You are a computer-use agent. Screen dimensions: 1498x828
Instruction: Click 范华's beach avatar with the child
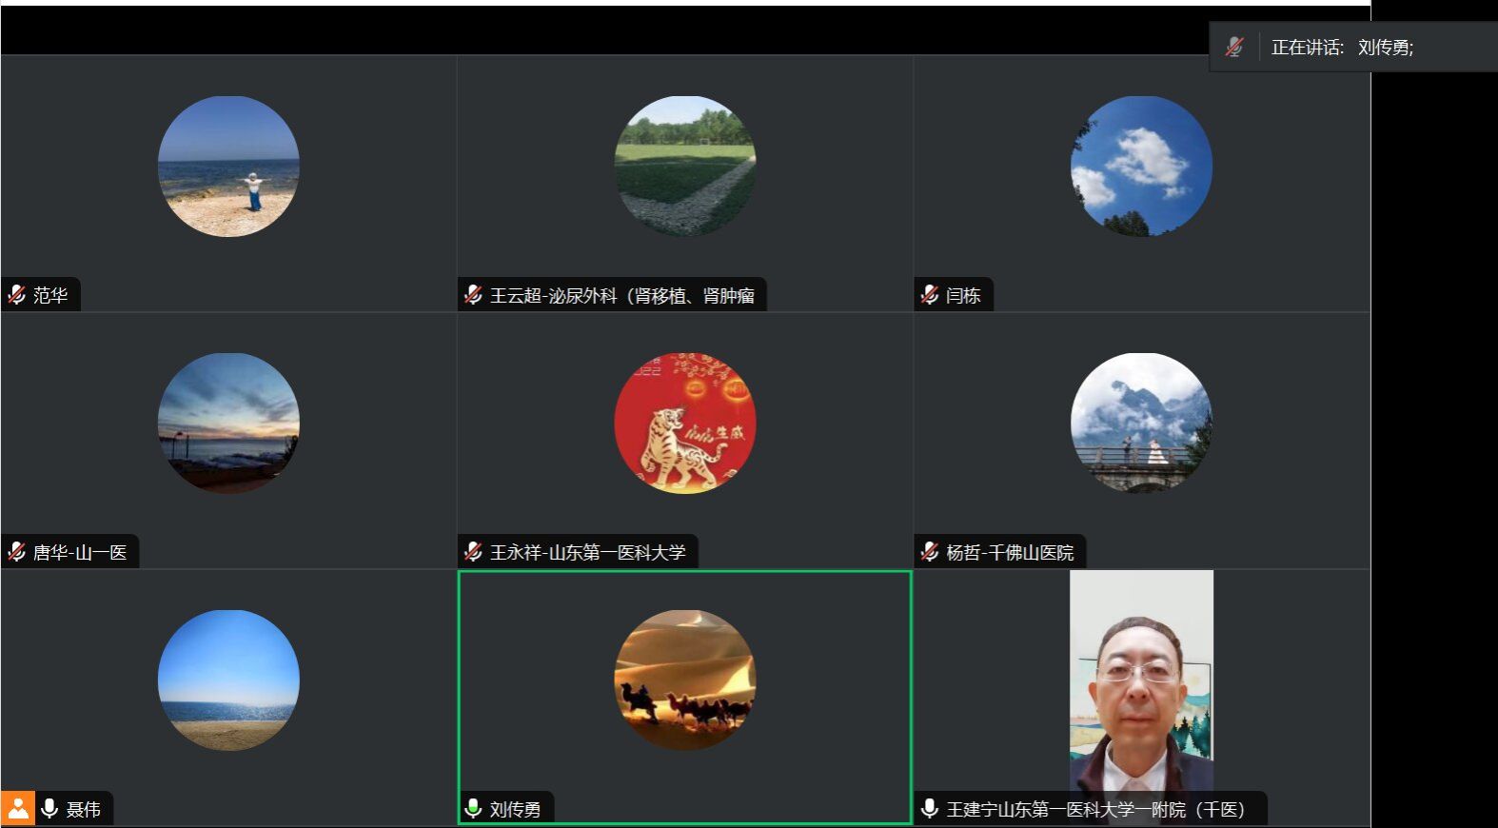(x=228, y=167)
